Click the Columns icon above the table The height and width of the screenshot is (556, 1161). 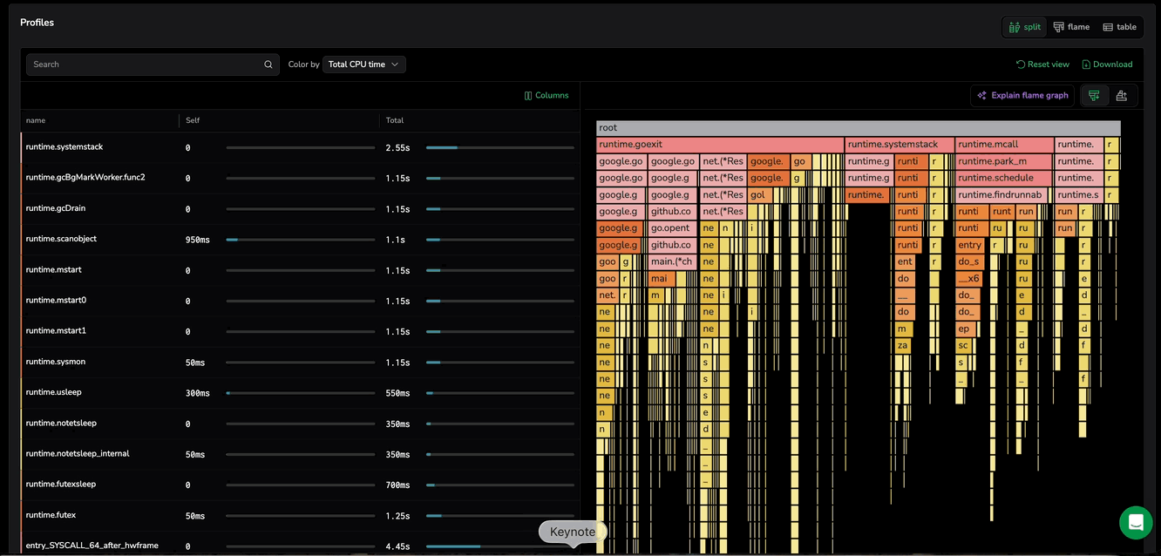pyautogui.click(x=528, y=96)
